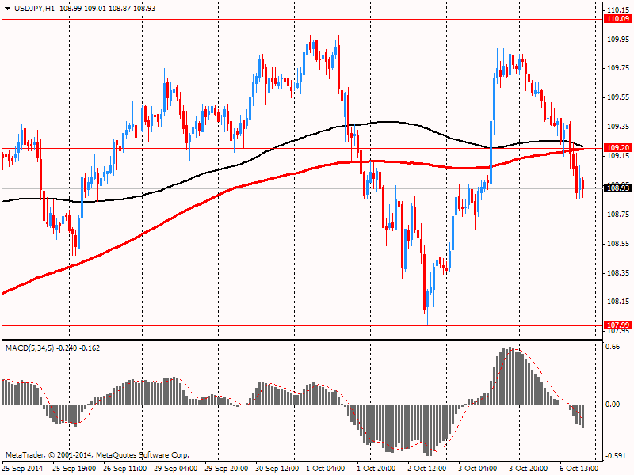634x475 pixels.
Task: Click the 3 Oct 04:00 time label
Action: point(478,469)
